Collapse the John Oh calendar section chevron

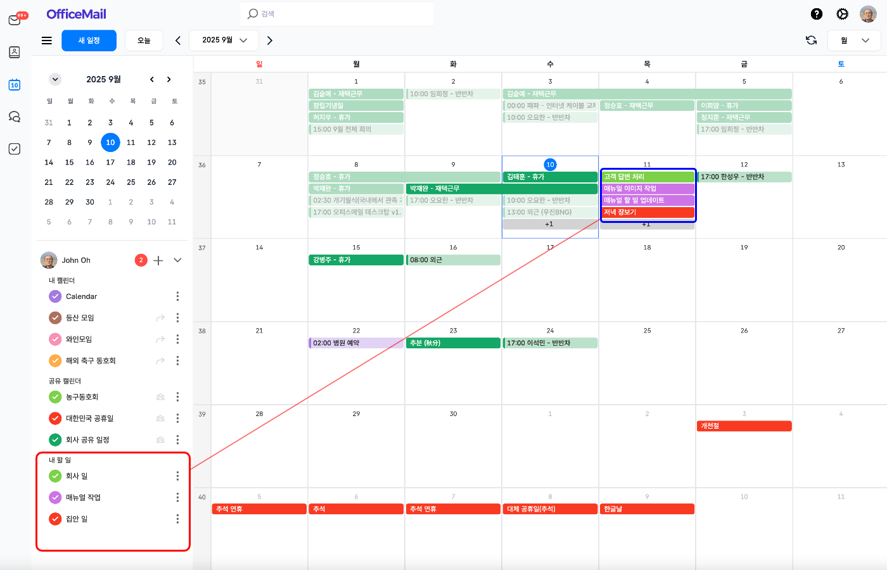coord(177,260)
